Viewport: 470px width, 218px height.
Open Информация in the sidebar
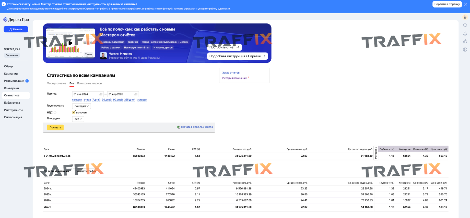pos(13,117)
